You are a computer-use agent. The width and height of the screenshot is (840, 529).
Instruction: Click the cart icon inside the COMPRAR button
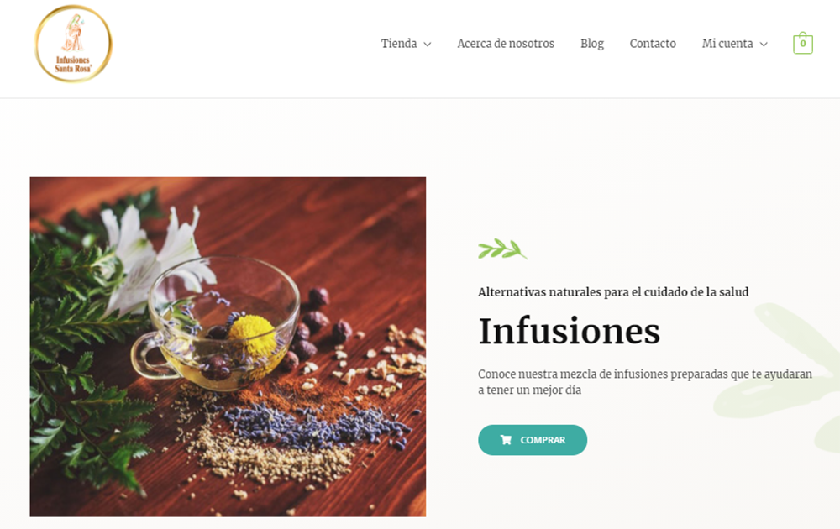point(506,440)
